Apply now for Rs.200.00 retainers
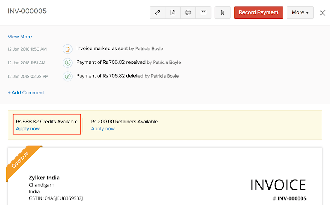The width and height of the screenshot is (330, 205). 103,129
